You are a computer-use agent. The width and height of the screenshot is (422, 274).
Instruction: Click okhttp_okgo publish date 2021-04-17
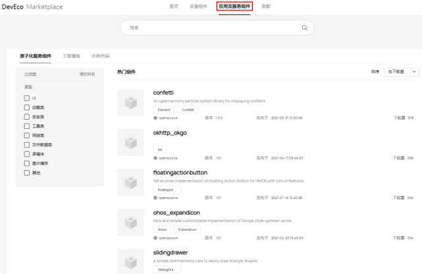click(287, 158)
